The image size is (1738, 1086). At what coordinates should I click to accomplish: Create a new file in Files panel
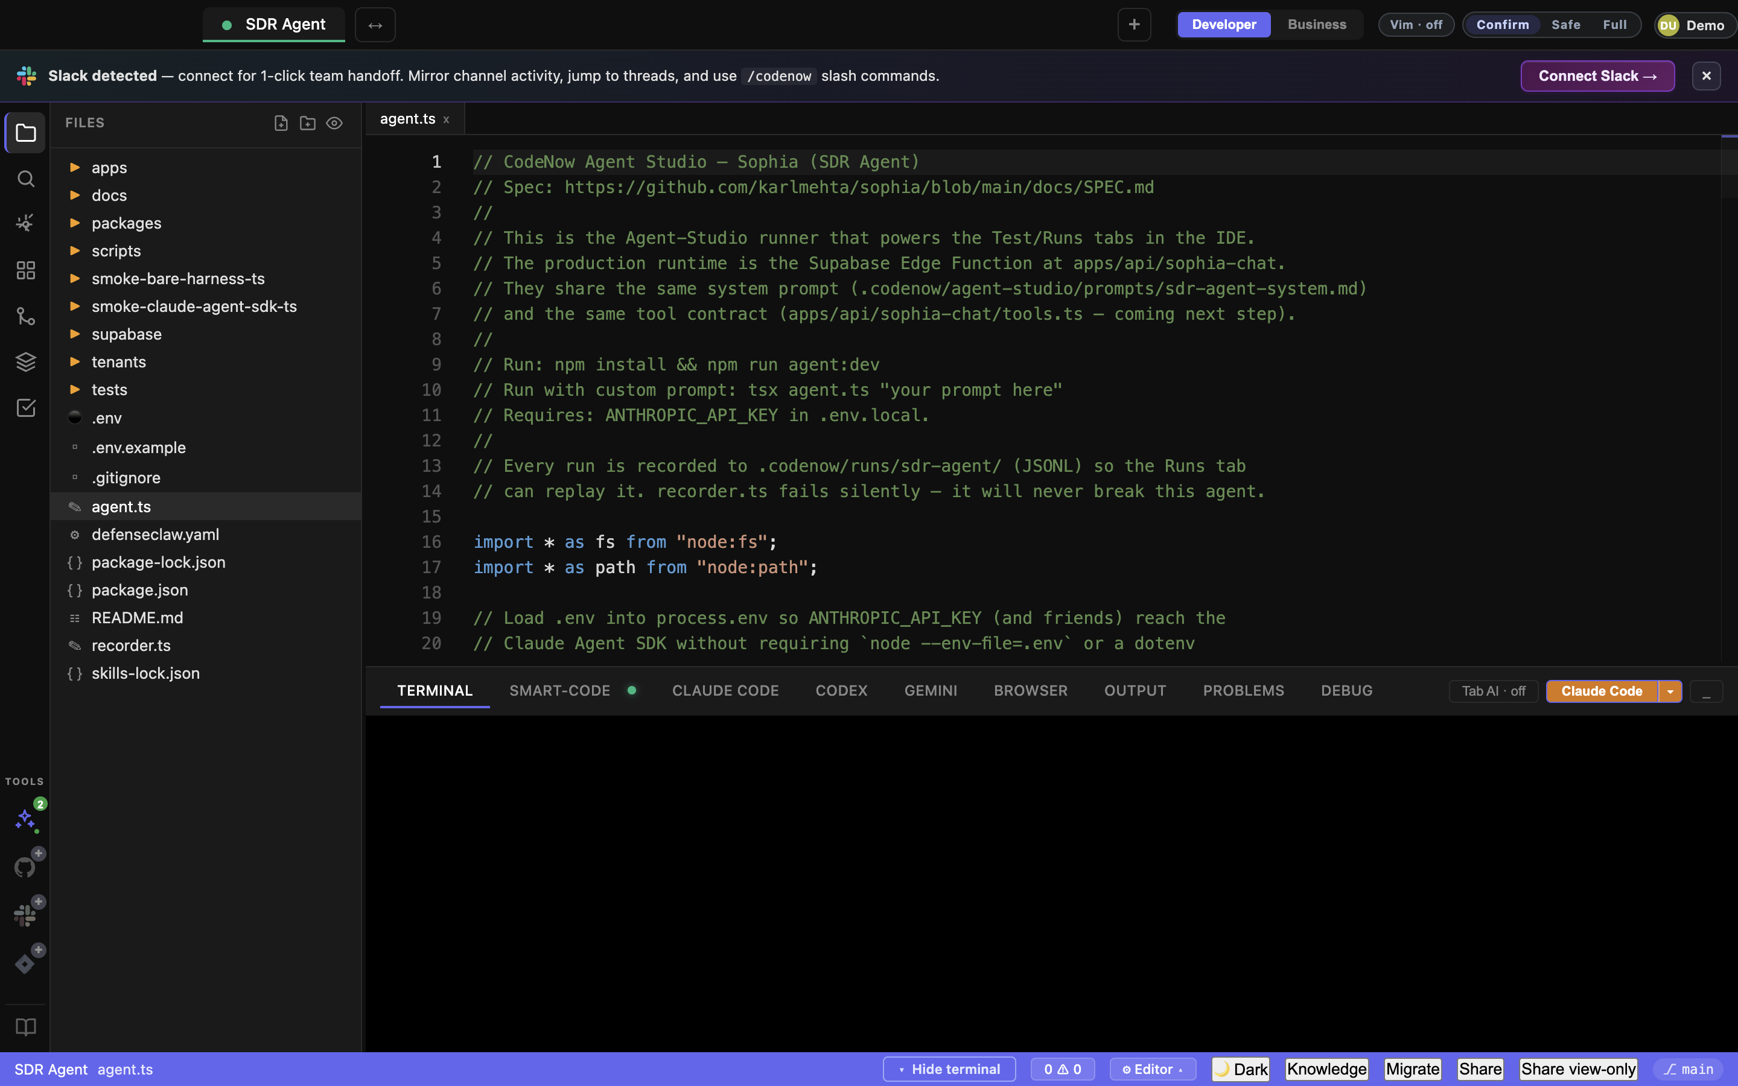[281, 124]
